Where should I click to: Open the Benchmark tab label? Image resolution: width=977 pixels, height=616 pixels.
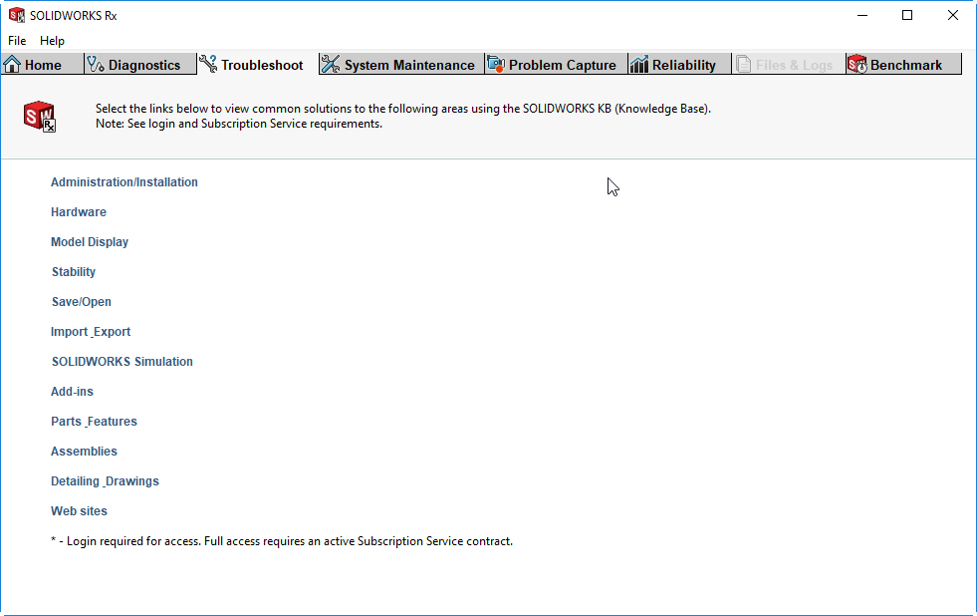click(906, 65)
